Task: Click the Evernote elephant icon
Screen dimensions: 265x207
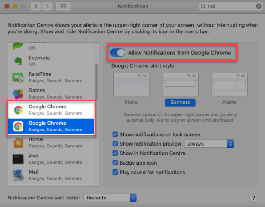Action: (x=18, y=61)
